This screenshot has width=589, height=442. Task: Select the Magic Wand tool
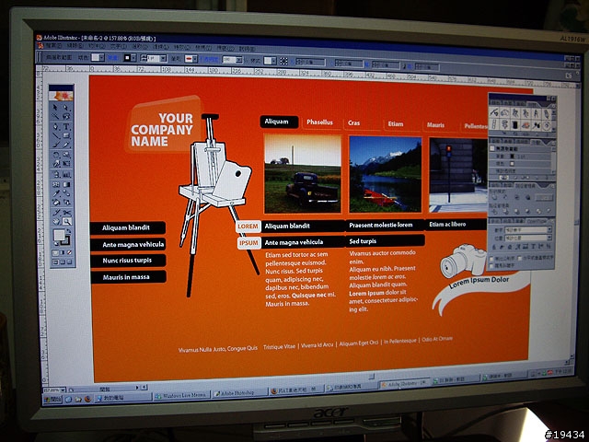click(x=55, y=116)
